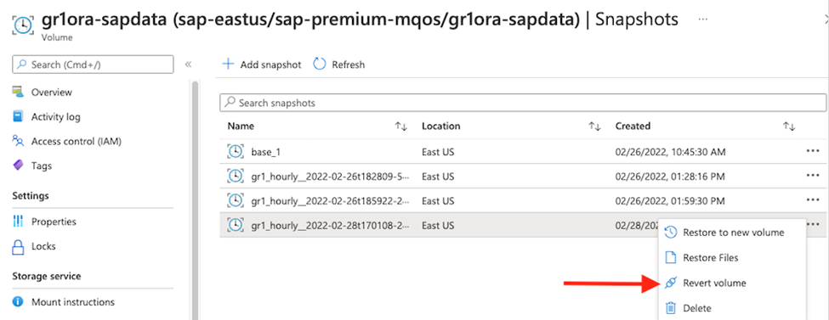Viewport: 829px width, 320px height.
Task: Click the Properties bars icon
Action: click(x=18, y=222)
